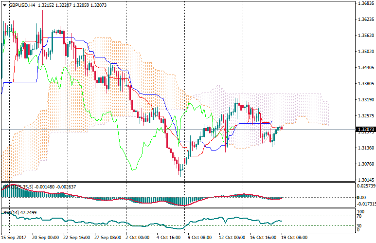Click the 12 Oct 00:00 time label
This screenshot has width=376, height=243.
point(231,238)
